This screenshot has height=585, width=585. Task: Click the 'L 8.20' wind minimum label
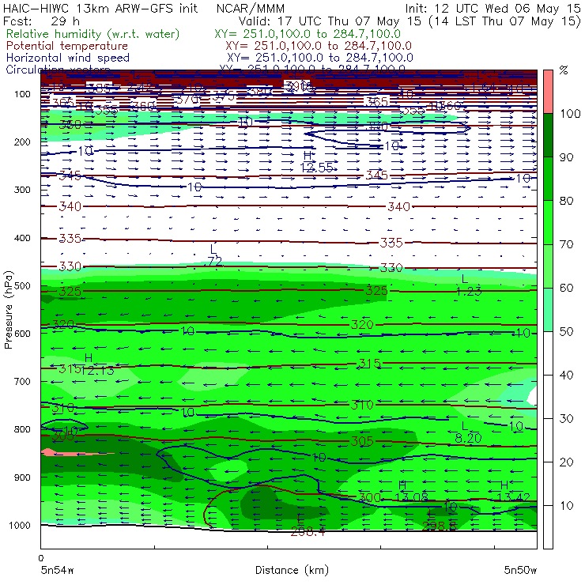click(x=468, y=432)
